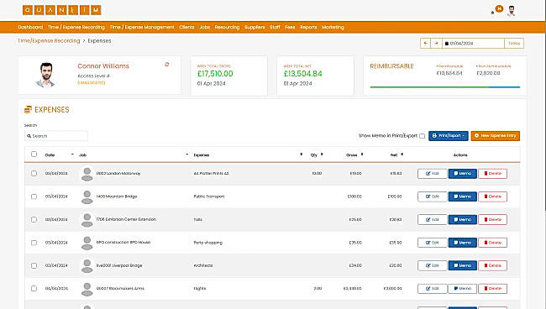
Task: Open Time / Expense Management menu
Action: click(142, 27)
